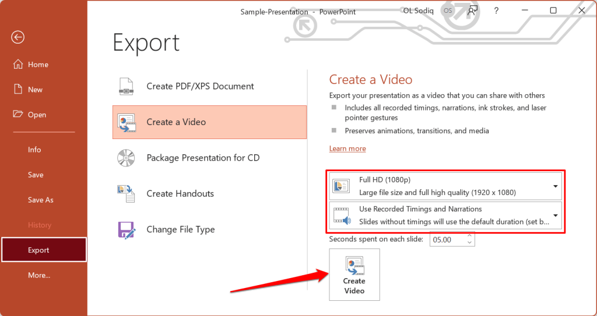
Task: Click the CD disc icon
Action: click(126, 158)
